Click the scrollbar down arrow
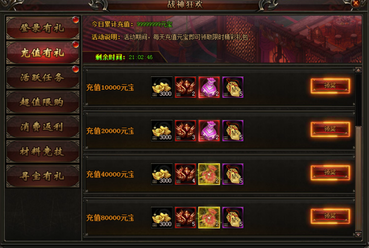369x248 pixels. click(358, 234)
